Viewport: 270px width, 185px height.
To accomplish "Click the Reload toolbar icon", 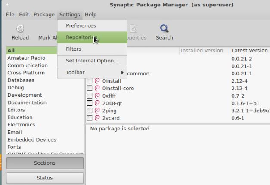I will tap(20, 29).
